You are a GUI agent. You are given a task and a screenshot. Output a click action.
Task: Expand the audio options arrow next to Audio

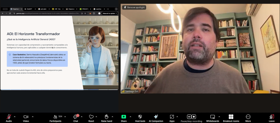click(x=15, y=116)
